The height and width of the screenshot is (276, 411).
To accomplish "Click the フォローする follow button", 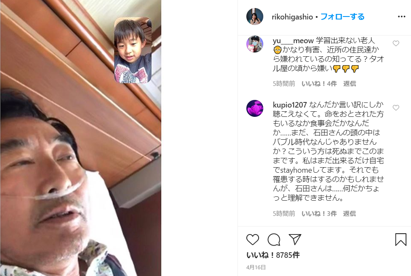I will click(x=342, y=17).
